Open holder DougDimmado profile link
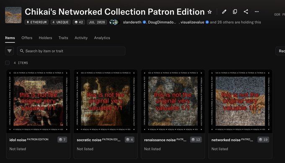 pyautogui.click(x=162, y=22)
